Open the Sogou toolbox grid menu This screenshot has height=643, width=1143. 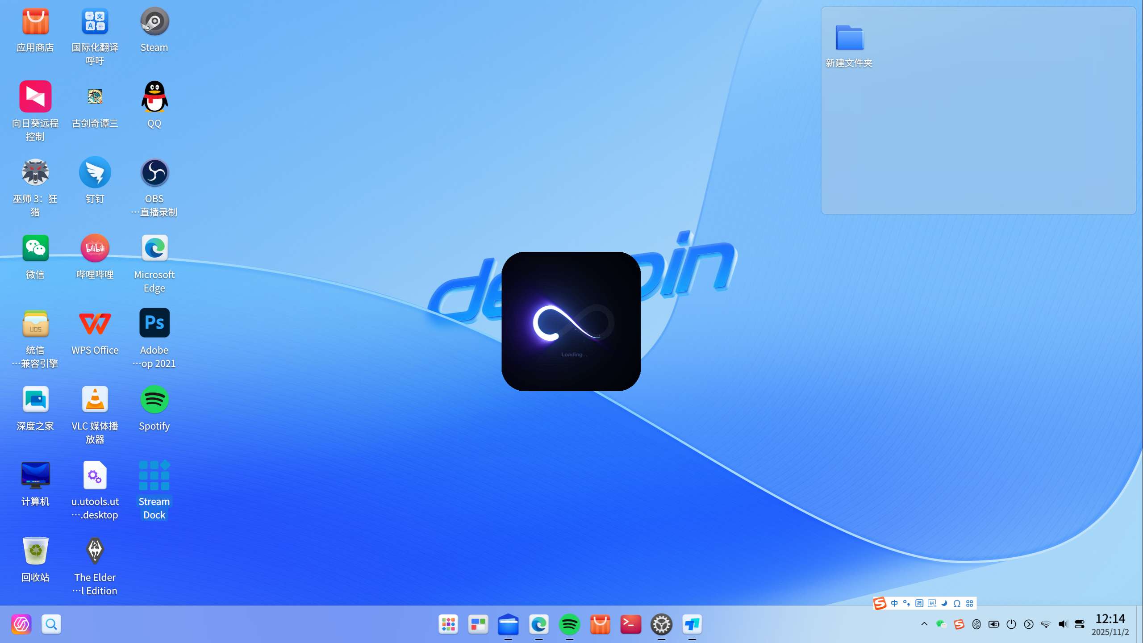pyautogui.click(x=969, y=603)
